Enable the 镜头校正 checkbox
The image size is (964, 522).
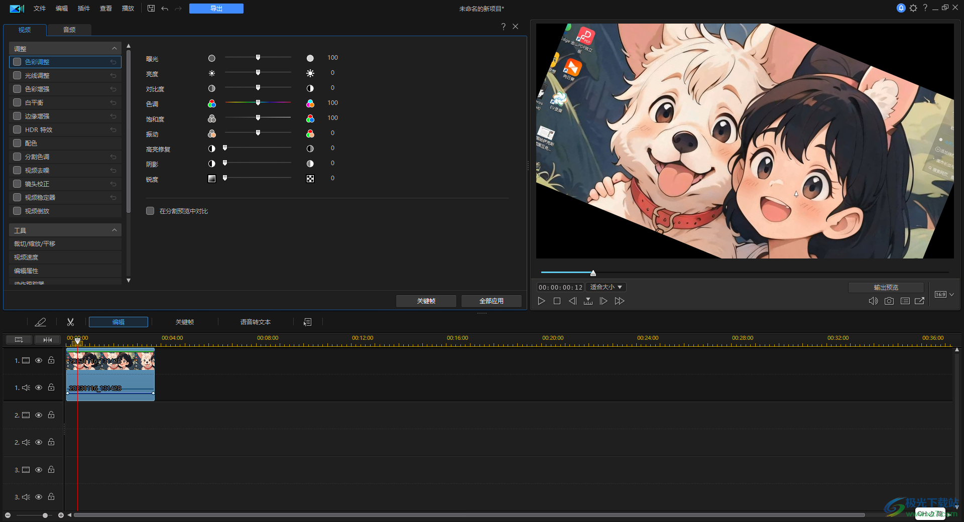(x=17, y=184)
